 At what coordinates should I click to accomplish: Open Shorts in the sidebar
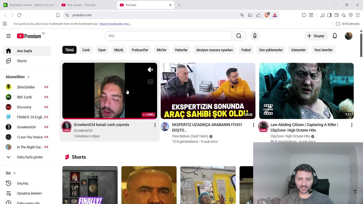point(27,61)
